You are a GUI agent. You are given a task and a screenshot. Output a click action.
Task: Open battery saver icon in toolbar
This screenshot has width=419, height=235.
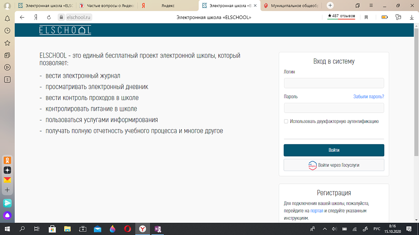pos(384,17)
